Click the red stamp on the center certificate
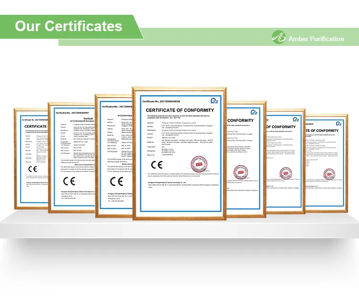The height and width of the screenshot is (298, 359). click(x=198, y=163)
